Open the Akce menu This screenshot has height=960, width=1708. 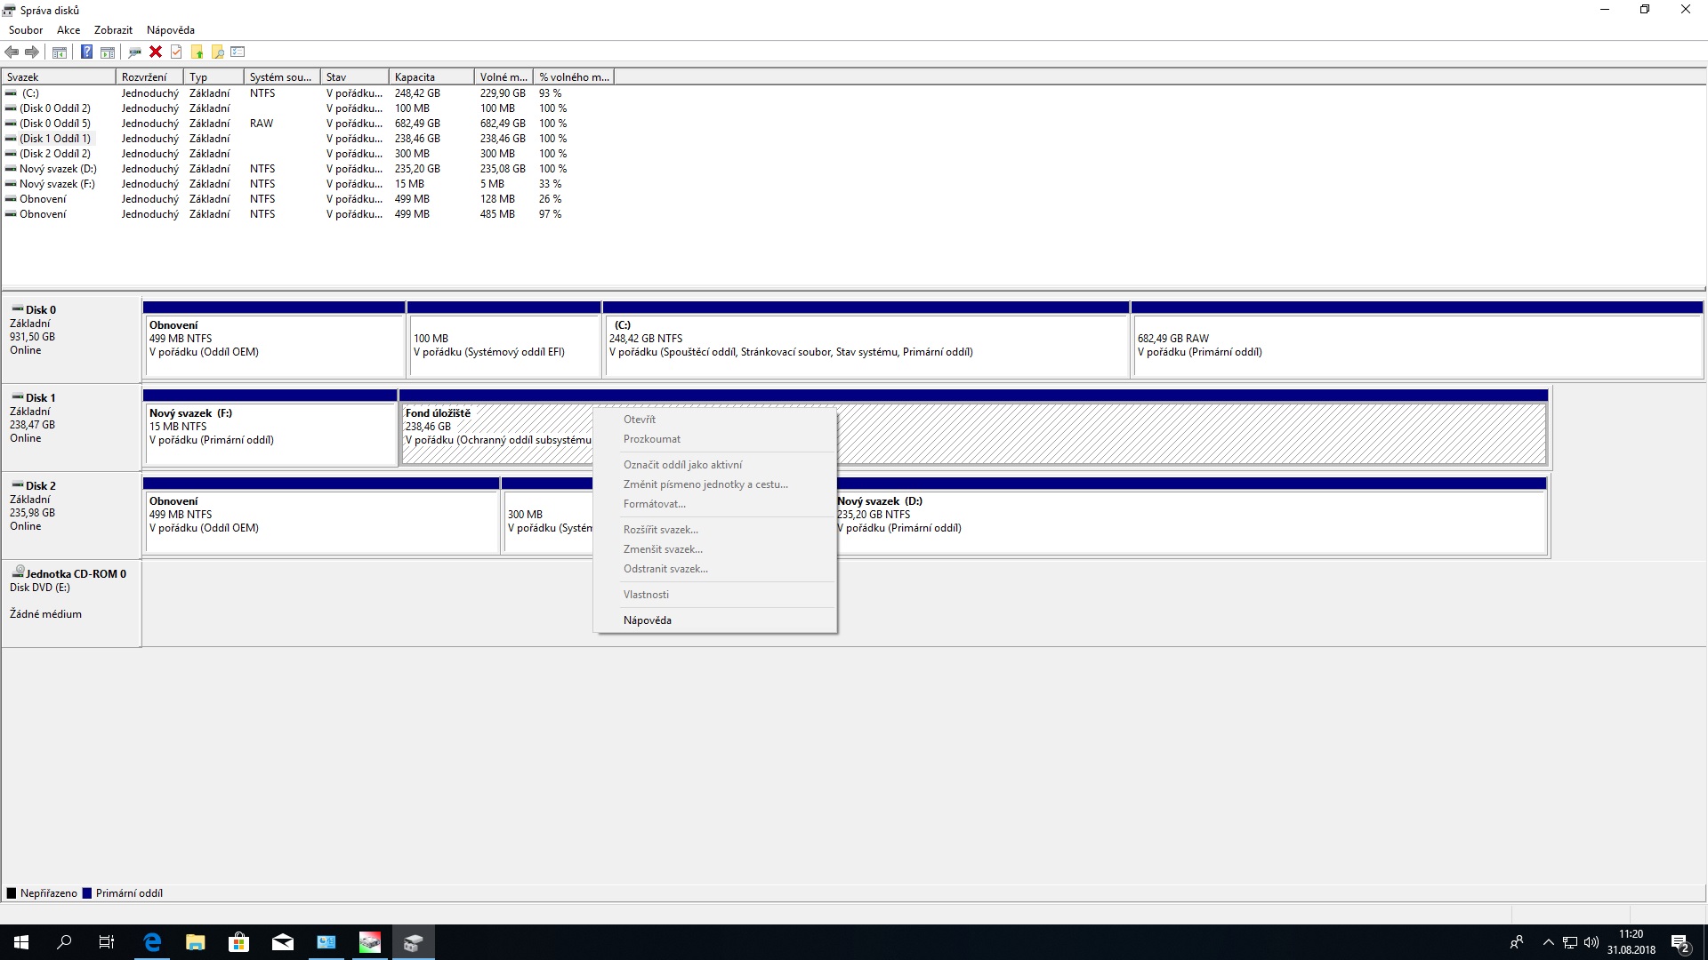[x=68, y=29]
